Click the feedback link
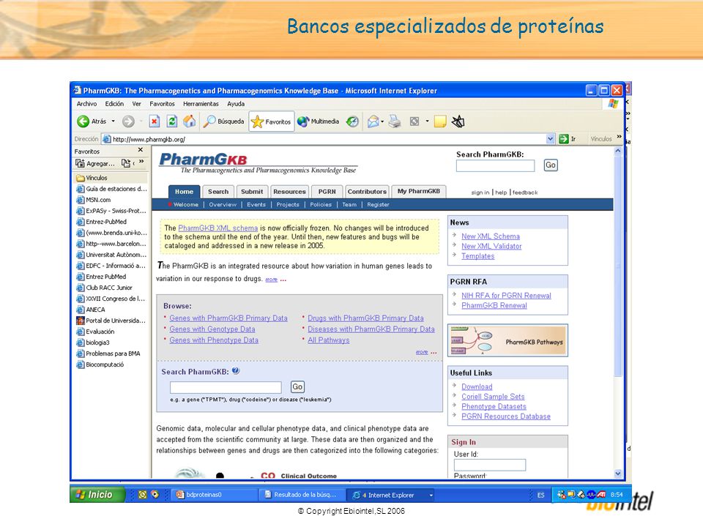 click(525, 193)
